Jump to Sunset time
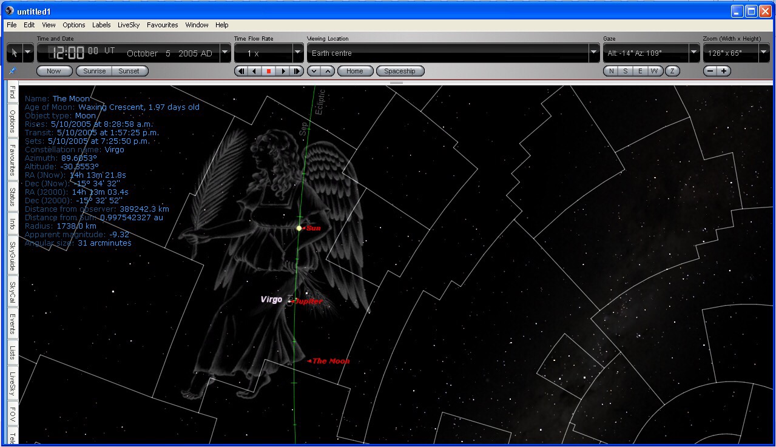This screenshot has height=447, width=776. pos(130,71)
